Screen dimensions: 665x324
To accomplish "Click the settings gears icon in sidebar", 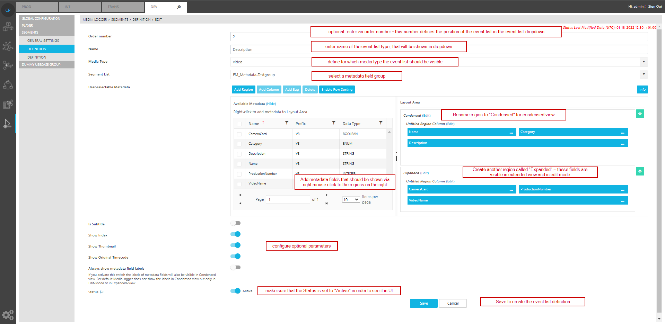I will tap(8, 315).
